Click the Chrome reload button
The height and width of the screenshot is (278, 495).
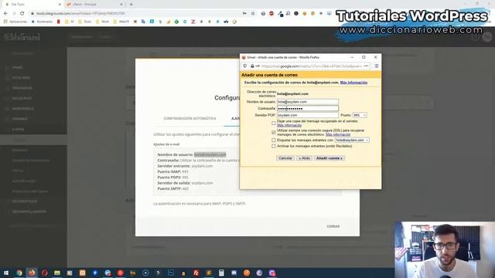(22, 14)
